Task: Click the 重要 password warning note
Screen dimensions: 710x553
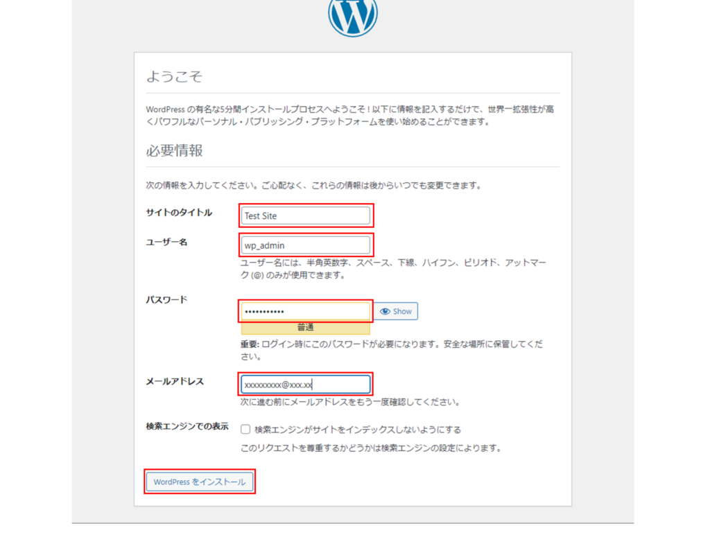Action: tap(388, 350)
